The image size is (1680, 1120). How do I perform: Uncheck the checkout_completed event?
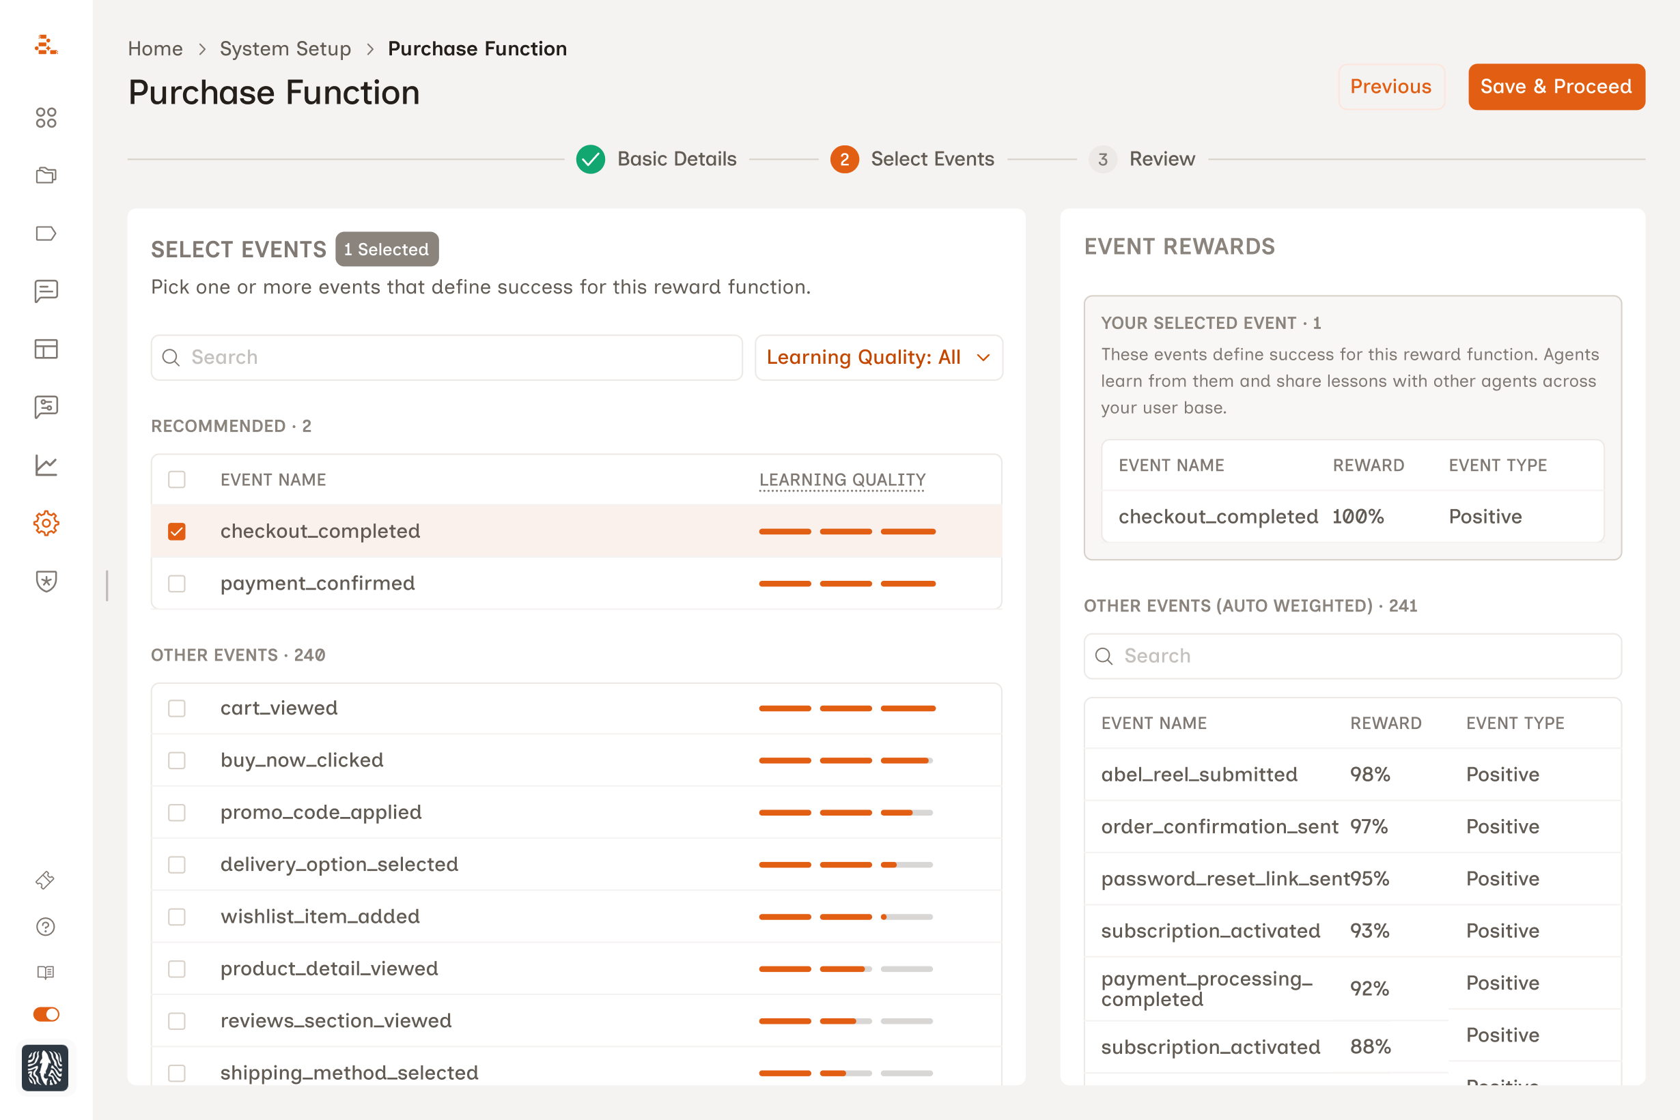tap(176, 532)
